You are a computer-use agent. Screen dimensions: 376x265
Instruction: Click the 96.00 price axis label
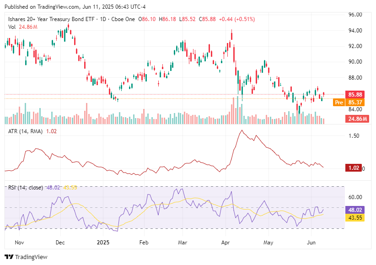(x=355, y=14)
